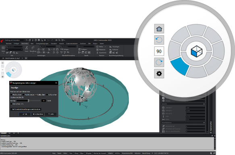
Task: Open the text height 3.5 dropdown
Action: 14,50
